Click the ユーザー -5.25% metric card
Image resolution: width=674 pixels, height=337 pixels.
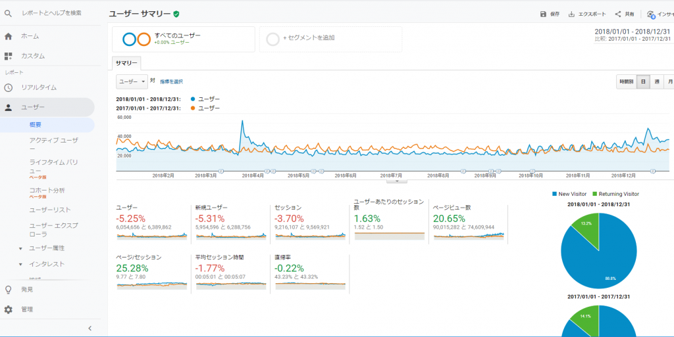click(x=152, y=224)
